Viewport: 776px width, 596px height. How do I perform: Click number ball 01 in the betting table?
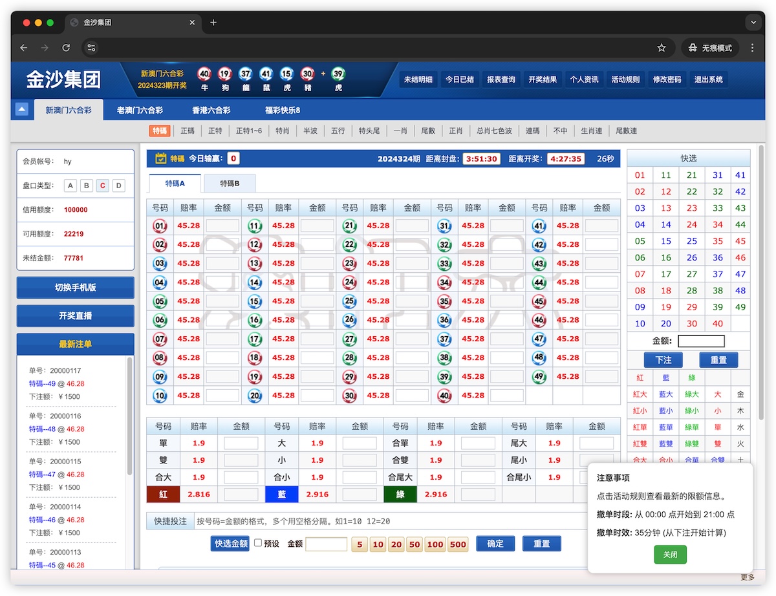tap(160, 226)
